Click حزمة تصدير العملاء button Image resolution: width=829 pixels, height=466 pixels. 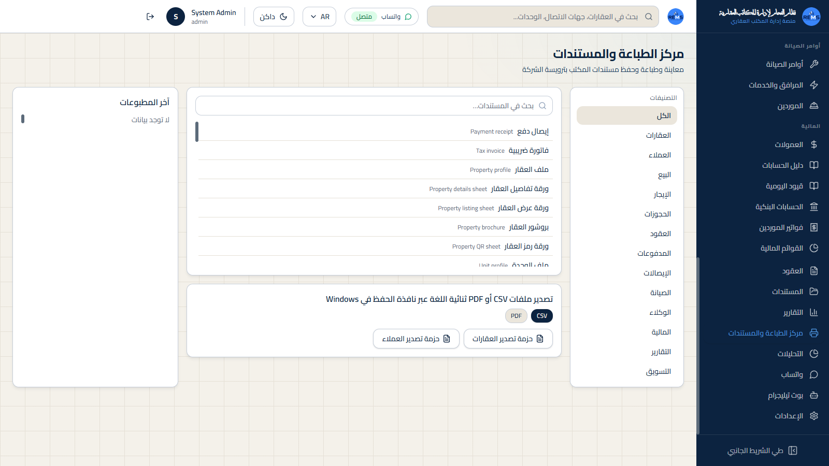[416, 339]
